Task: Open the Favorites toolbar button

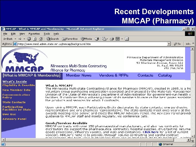Action: click(x=70, y=39)
